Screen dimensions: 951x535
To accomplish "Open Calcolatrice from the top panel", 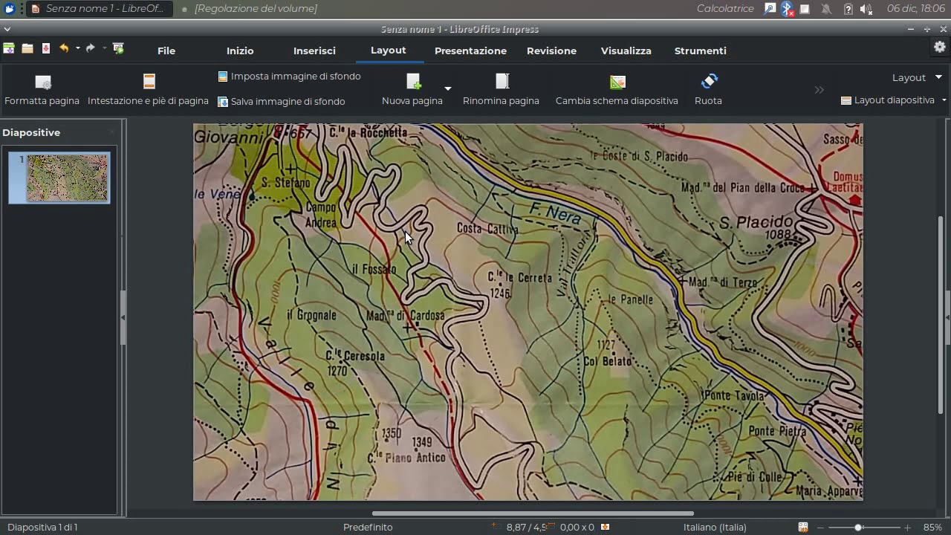I will click(725, 9).
